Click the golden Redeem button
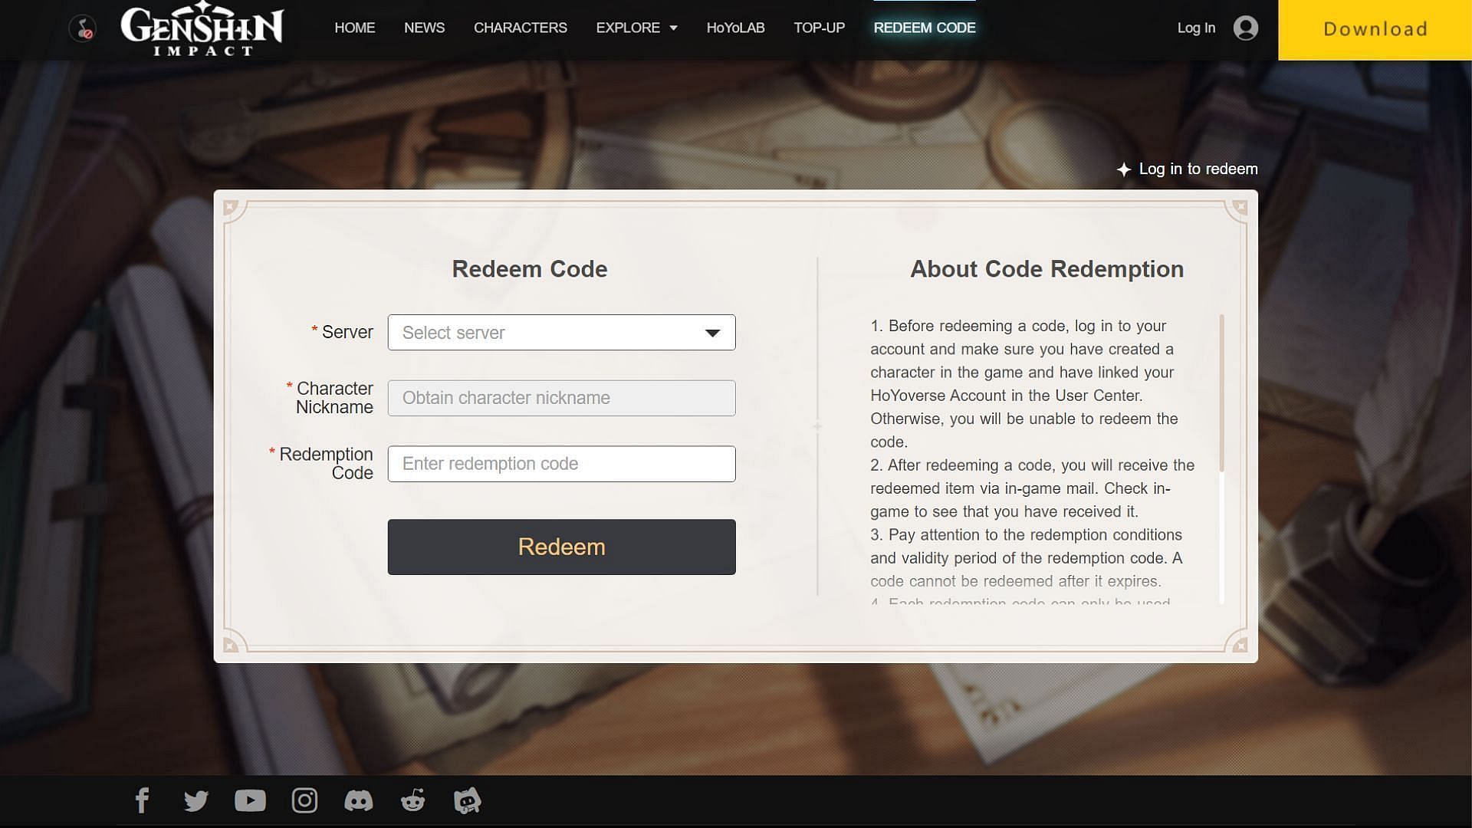The image size is (1472, 828). pyautogui.click(x=561, y=546)
